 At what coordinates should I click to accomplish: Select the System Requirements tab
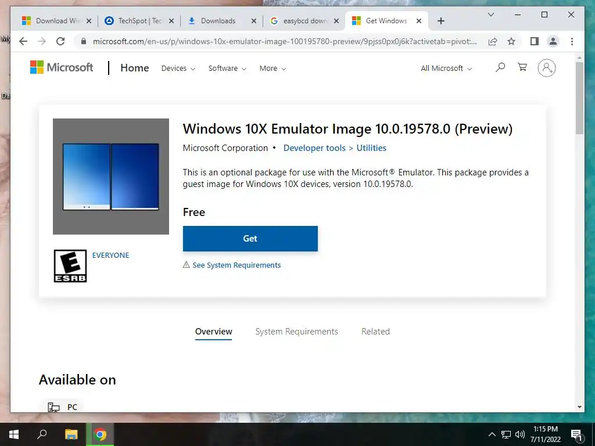coord(297,332)
